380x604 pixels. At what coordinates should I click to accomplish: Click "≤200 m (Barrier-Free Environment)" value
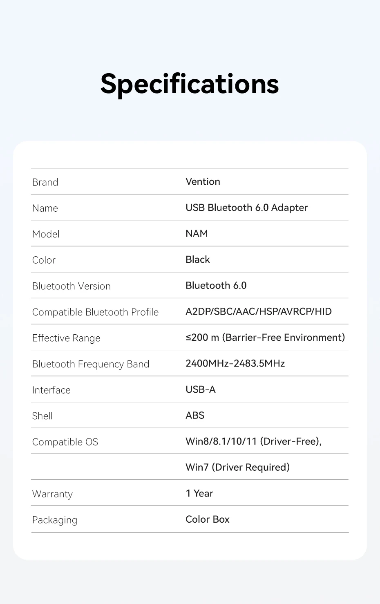click(x=265, y=338)
